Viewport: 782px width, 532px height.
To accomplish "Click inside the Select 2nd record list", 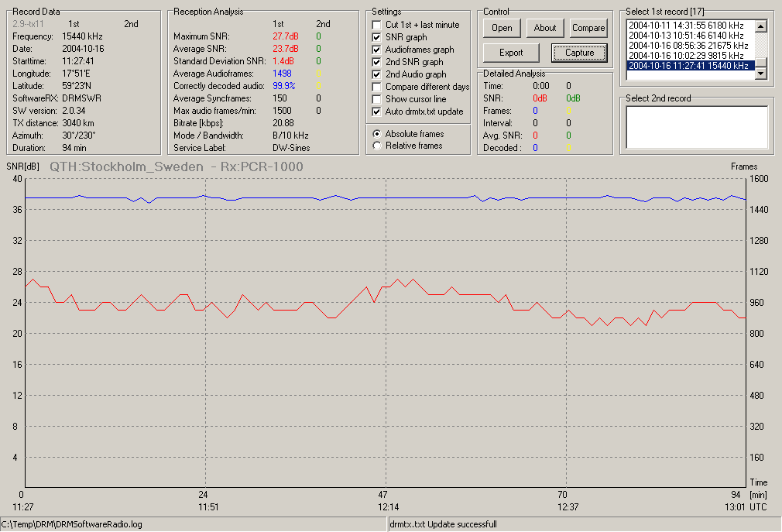I will pyautogui.click(x=697, y=127).
